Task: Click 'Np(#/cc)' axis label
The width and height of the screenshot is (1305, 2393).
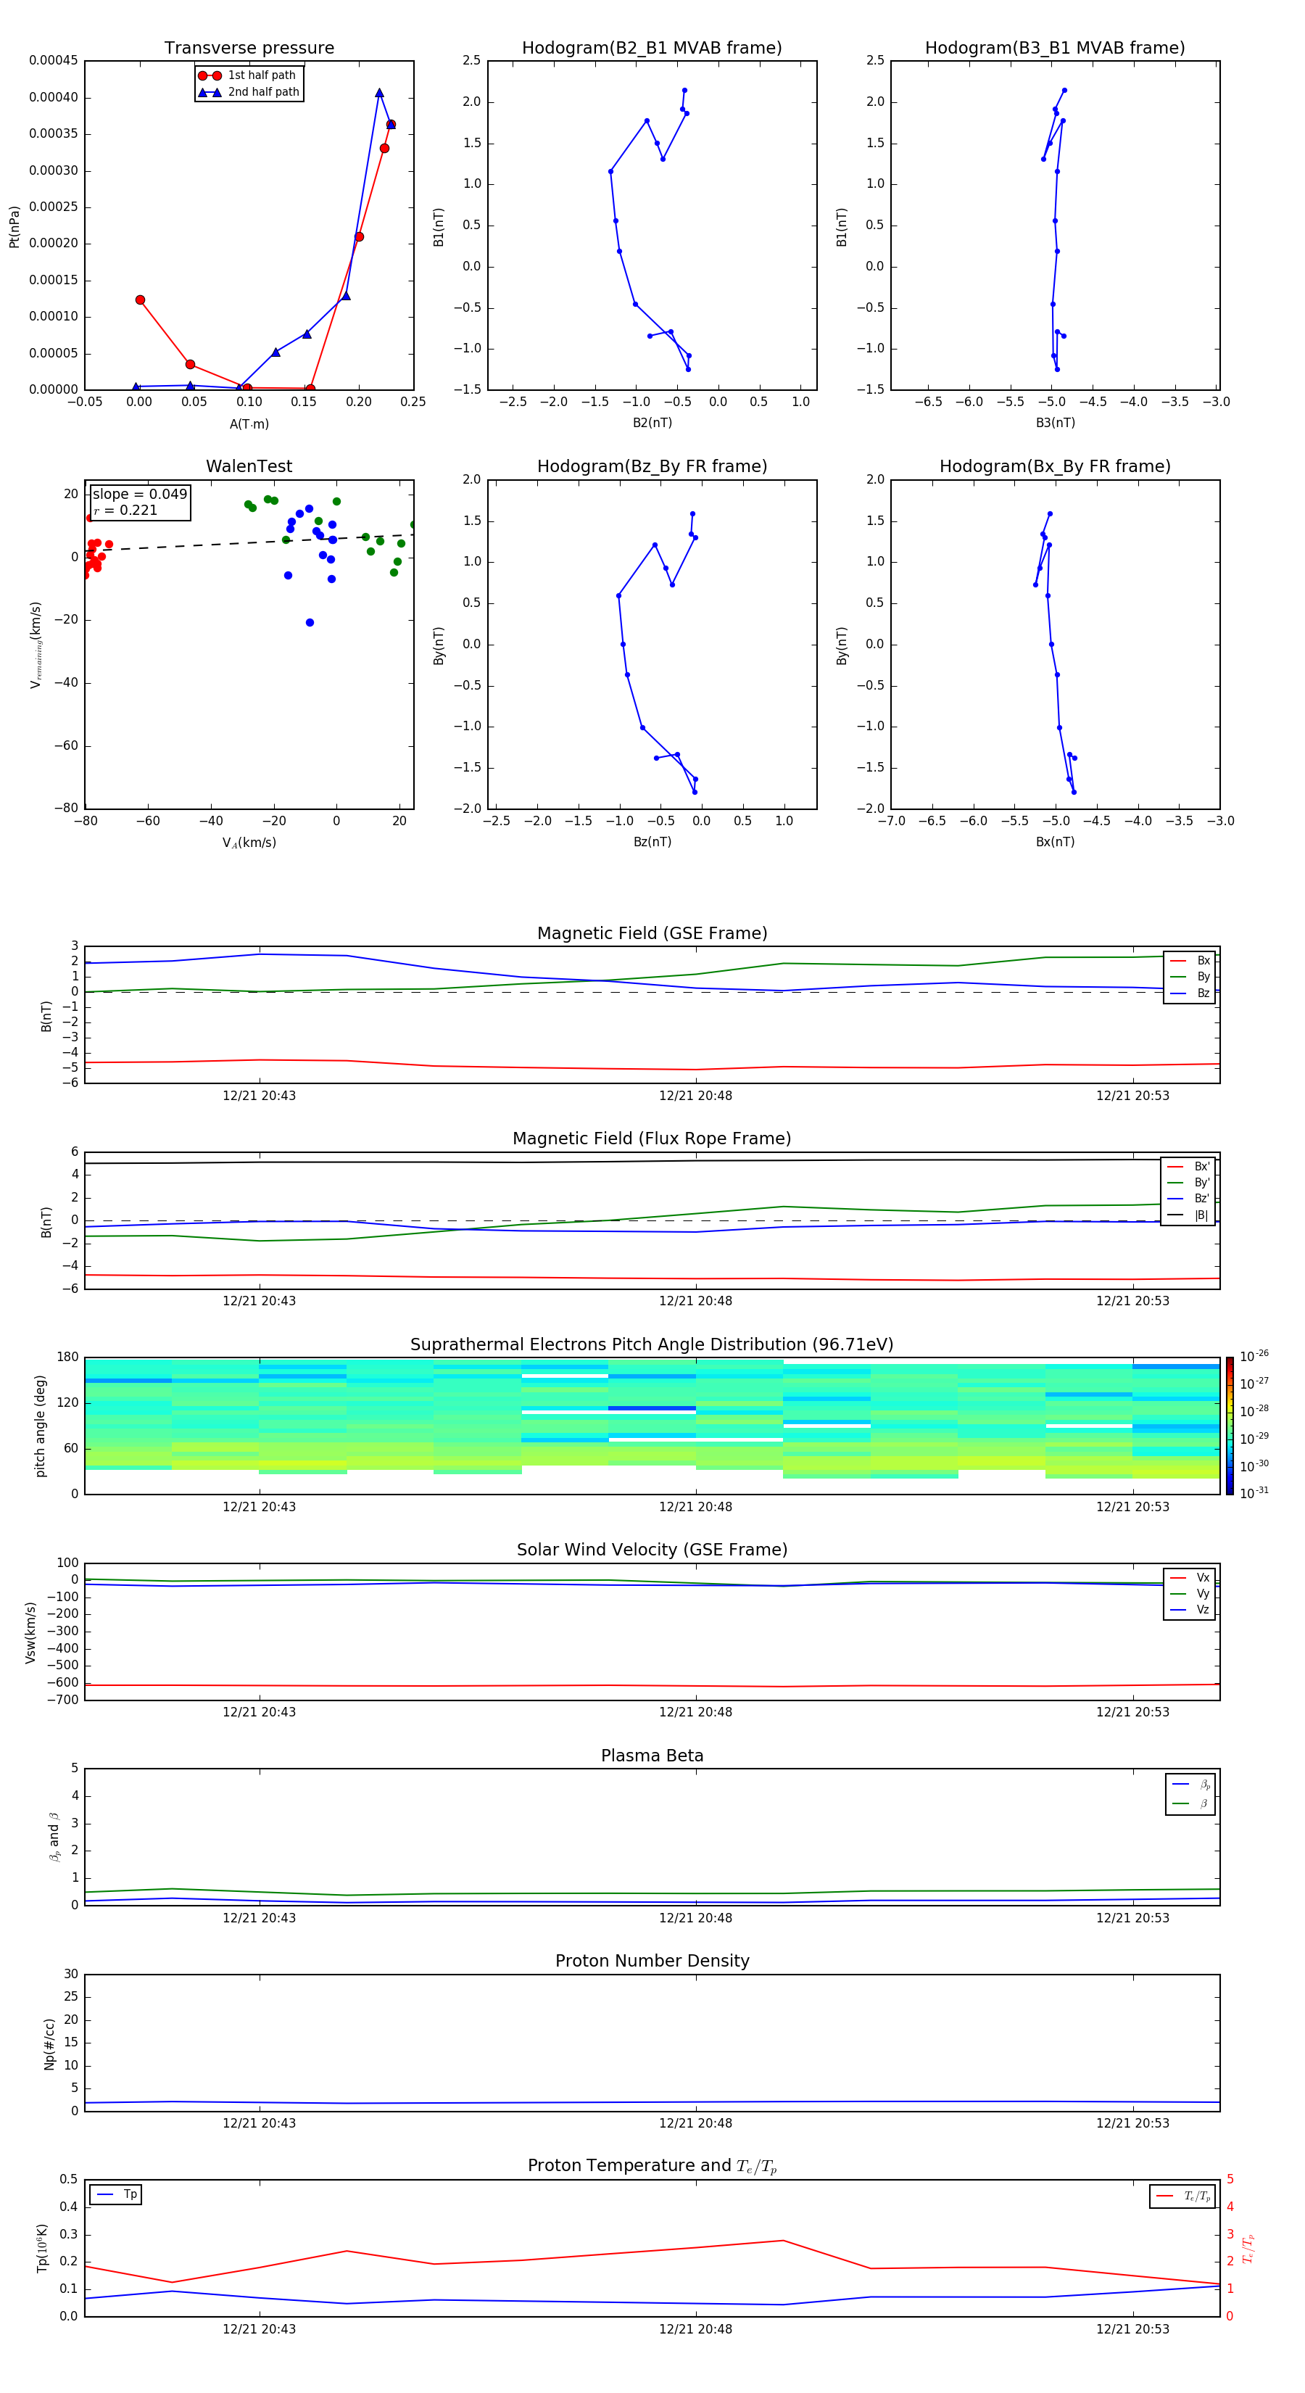Action: (49, 2043)
